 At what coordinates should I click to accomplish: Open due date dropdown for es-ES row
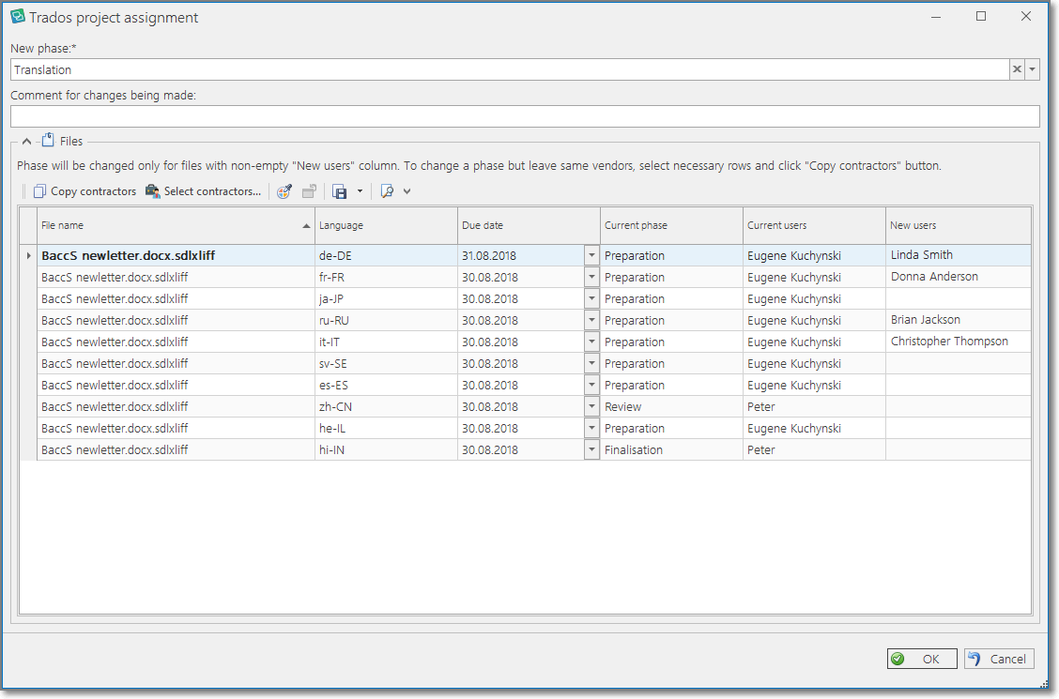point(591,386)
